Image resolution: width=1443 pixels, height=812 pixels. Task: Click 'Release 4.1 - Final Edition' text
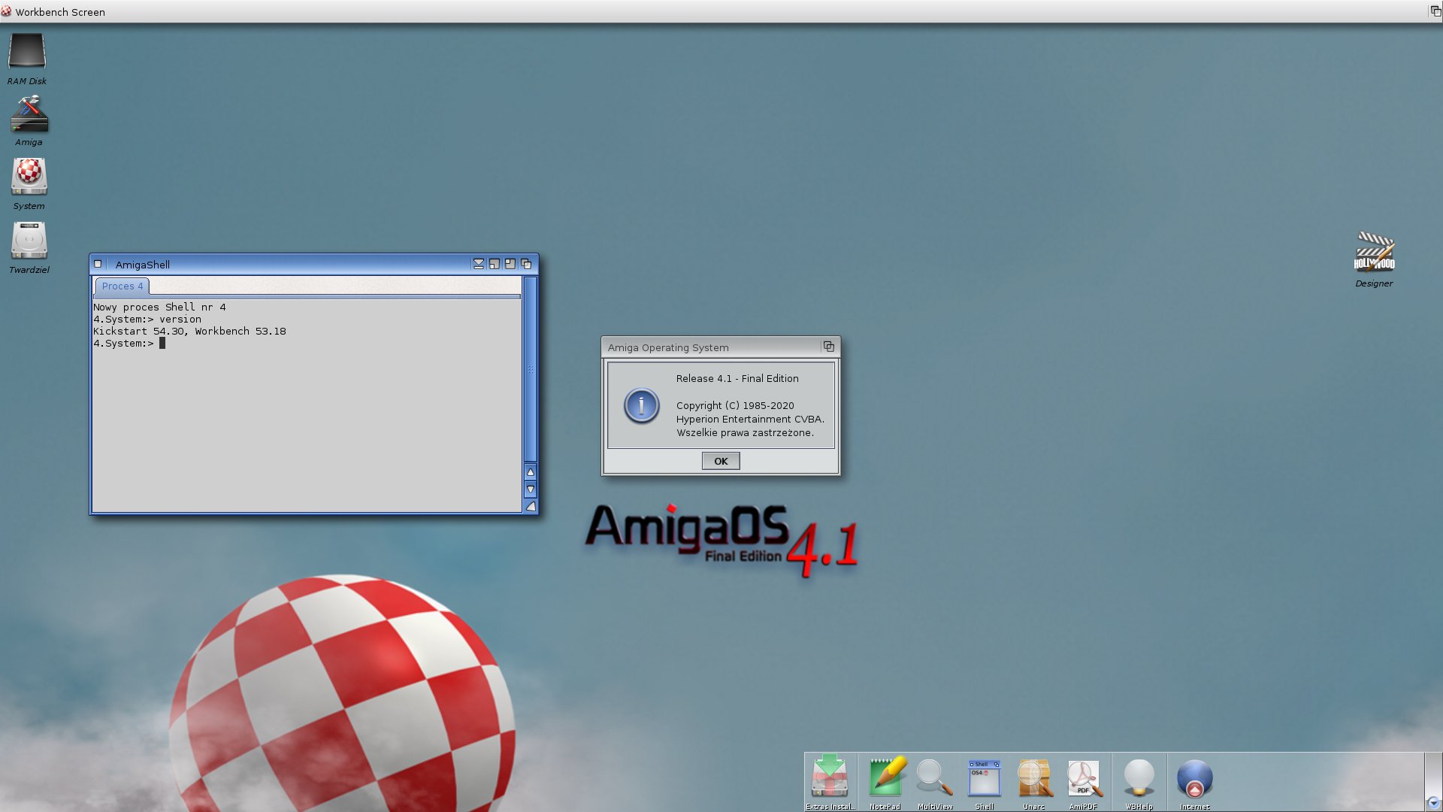coord(737,379)
